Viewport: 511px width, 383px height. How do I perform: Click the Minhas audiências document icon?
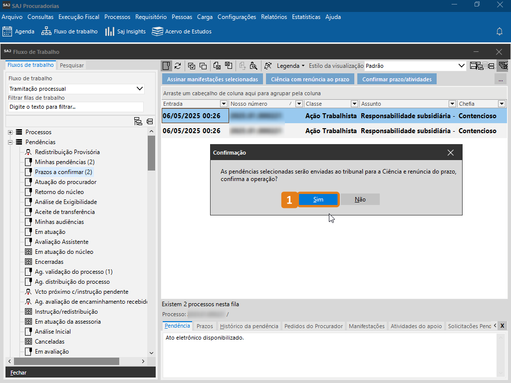pyautogui.click(x=28, y=222)
